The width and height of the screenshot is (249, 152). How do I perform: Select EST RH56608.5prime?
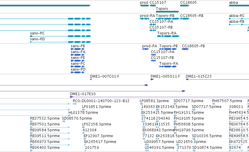176,127
